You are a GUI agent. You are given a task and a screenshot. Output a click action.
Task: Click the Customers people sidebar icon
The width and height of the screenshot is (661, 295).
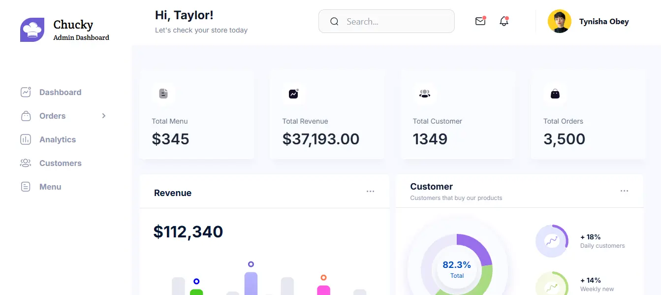pos(26,163)
